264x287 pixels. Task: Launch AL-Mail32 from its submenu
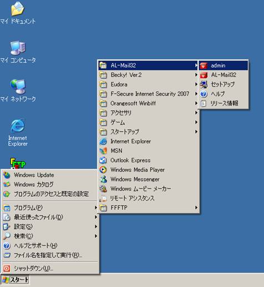coord(224,75)
